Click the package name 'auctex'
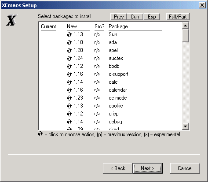 pos(116,58)
